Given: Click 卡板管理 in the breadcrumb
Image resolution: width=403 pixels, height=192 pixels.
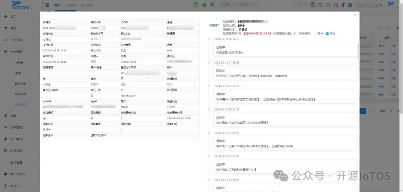Looking at the screenshot, I should [x=70, y=5].
